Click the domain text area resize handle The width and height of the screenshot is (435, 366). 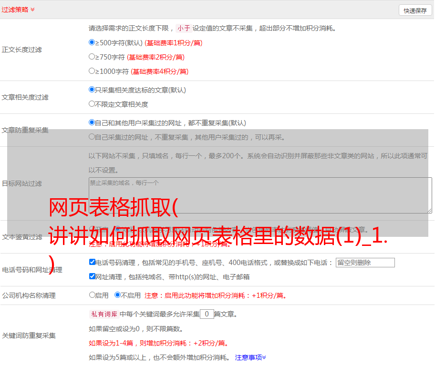[429, 210]
